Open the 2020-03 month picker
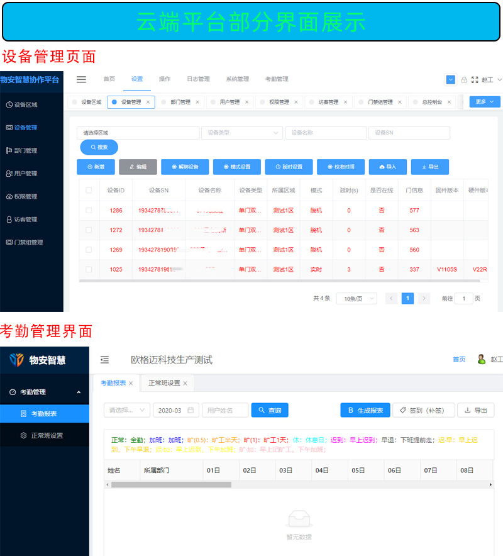 176,409
